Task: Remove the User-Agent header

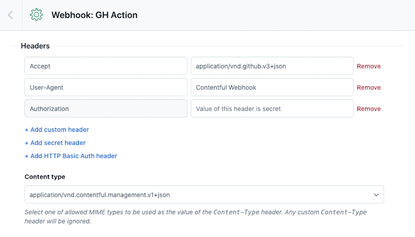Action: point(369,87)
